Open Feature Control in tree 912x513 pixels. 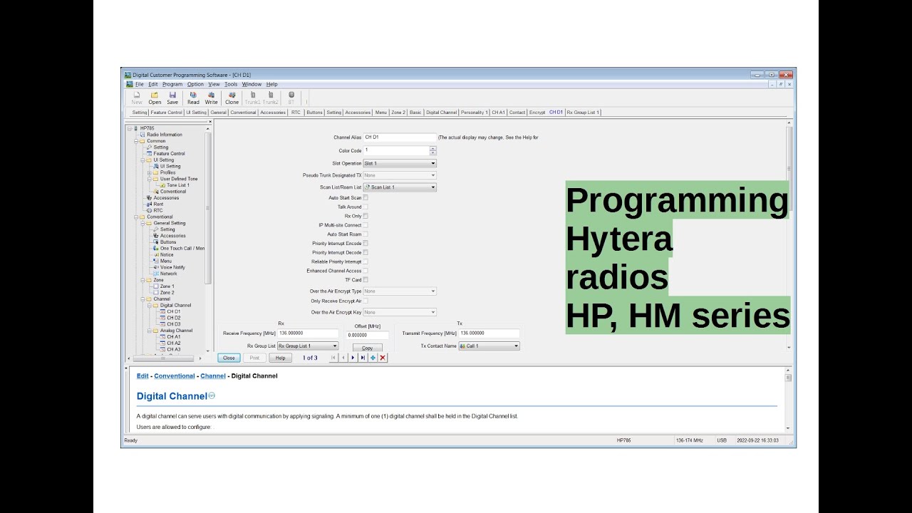click(169, 153)
